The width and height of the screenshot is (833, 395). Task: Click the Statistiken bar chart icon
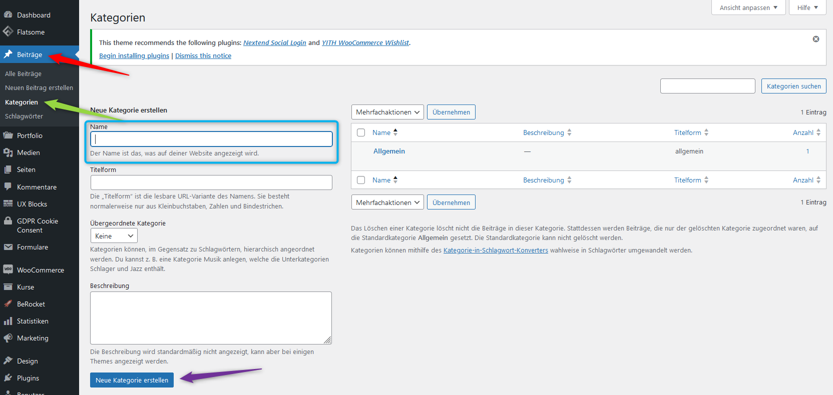[8, 321]
